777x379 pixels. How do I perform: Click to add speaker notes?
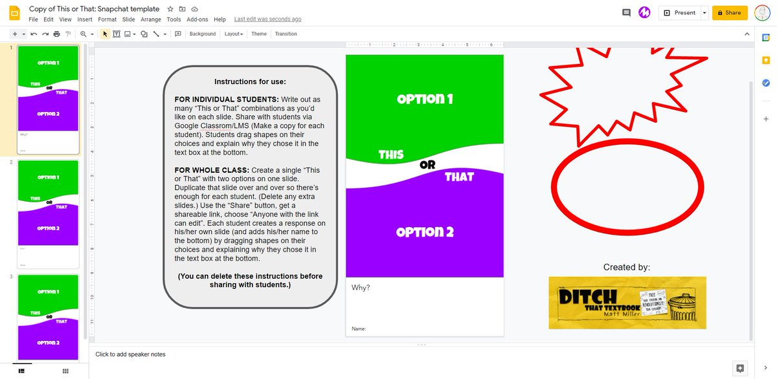point(130,354)
